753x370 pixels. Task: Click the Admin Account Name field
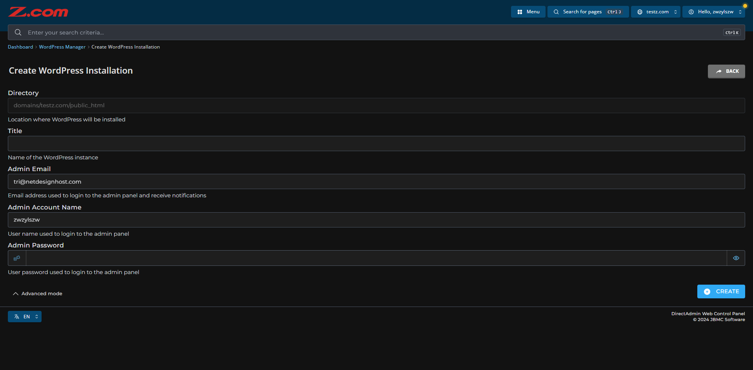point(376,220)
